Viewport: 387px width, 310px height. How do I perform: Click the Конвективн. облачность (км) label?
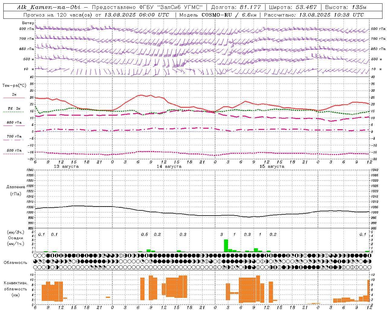[15, 289]
